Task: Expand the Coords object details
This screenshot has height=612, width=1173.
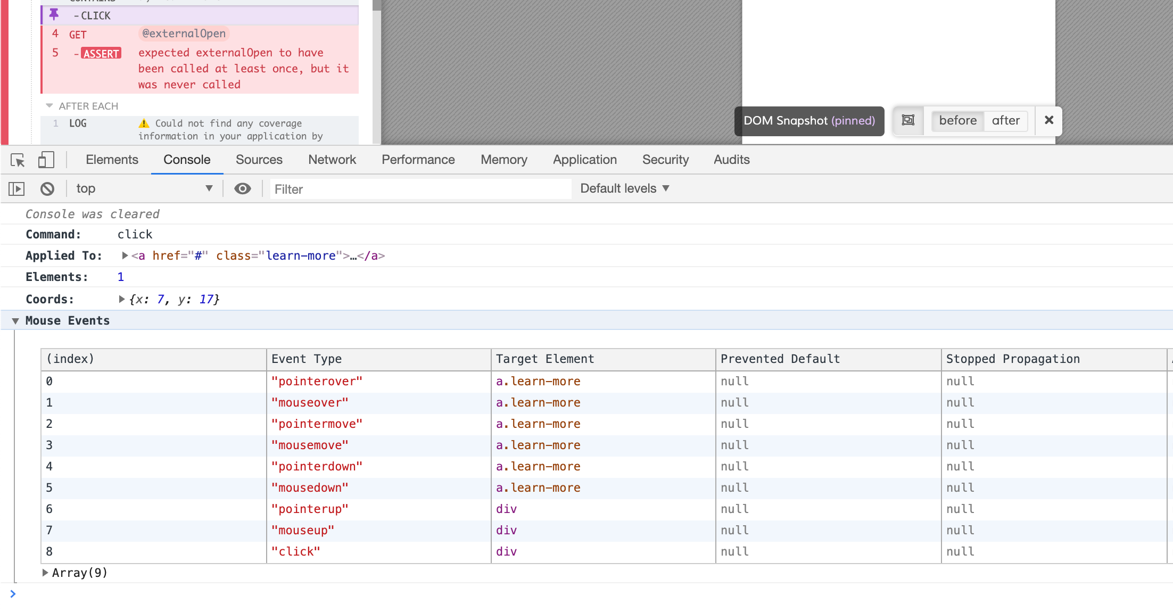Action: click(121, 299)
